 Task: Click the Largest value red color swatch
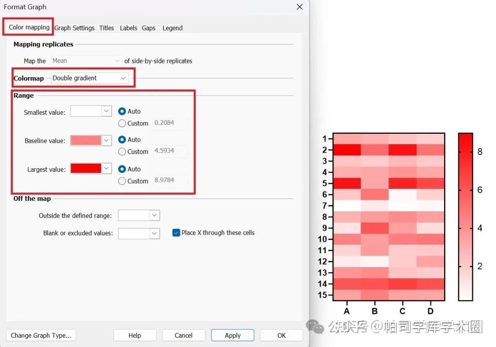tap(86, 168)
